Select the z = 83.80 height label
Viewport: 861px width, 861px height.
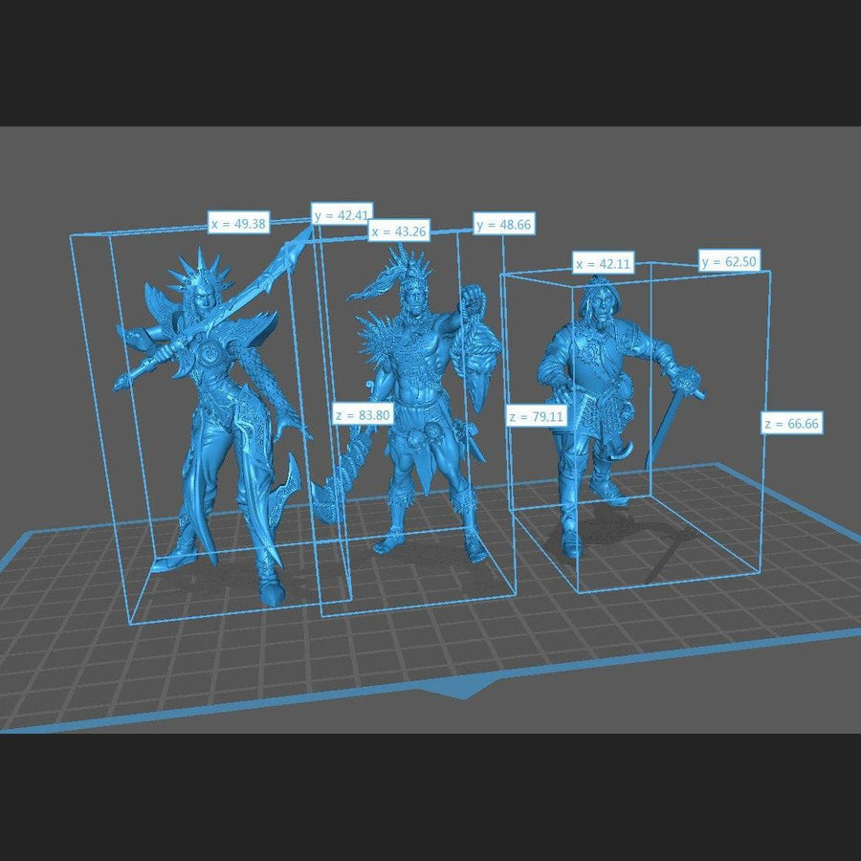[362, 415]
